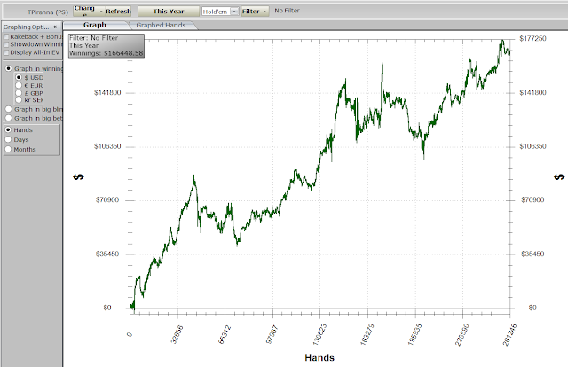Enable the Display All-In EV checkbox
Image resolution: width=568 pixels, height=367 pixels.
(x=6, y=53)
